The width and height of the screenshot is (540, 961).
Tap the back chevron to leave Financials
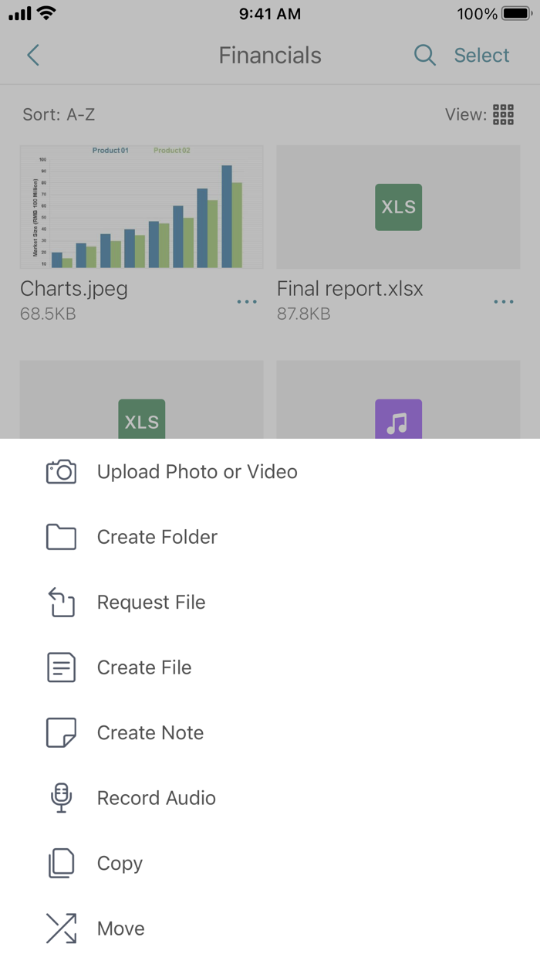[32, 55]
